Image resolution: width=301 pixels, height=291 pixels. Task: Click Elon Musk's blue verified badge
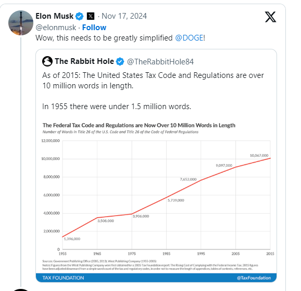coord(79,16)
